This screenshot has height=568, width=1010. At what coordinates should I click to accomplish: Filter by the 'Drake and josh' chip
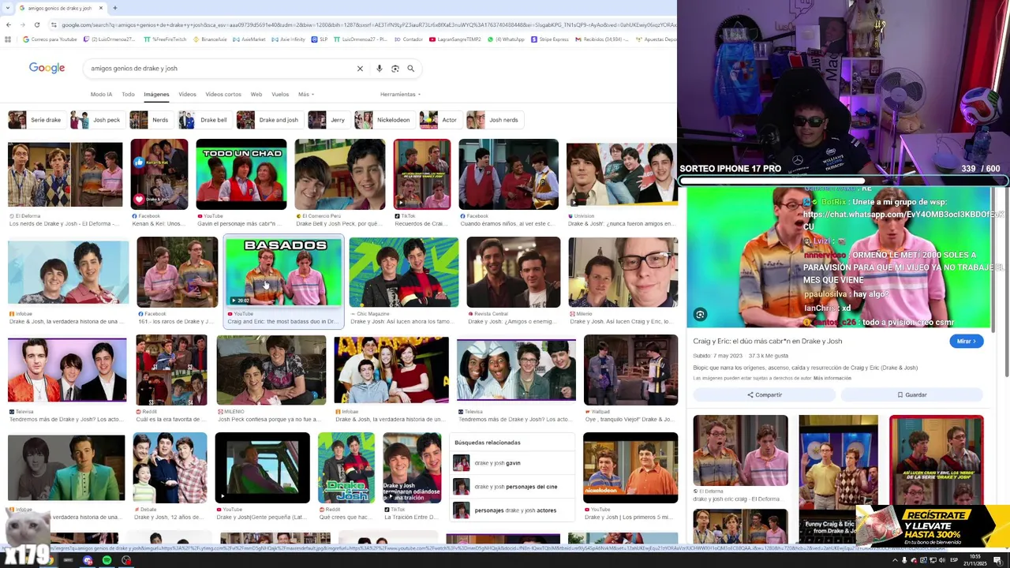pyautogui.click(x=268, y=120)
